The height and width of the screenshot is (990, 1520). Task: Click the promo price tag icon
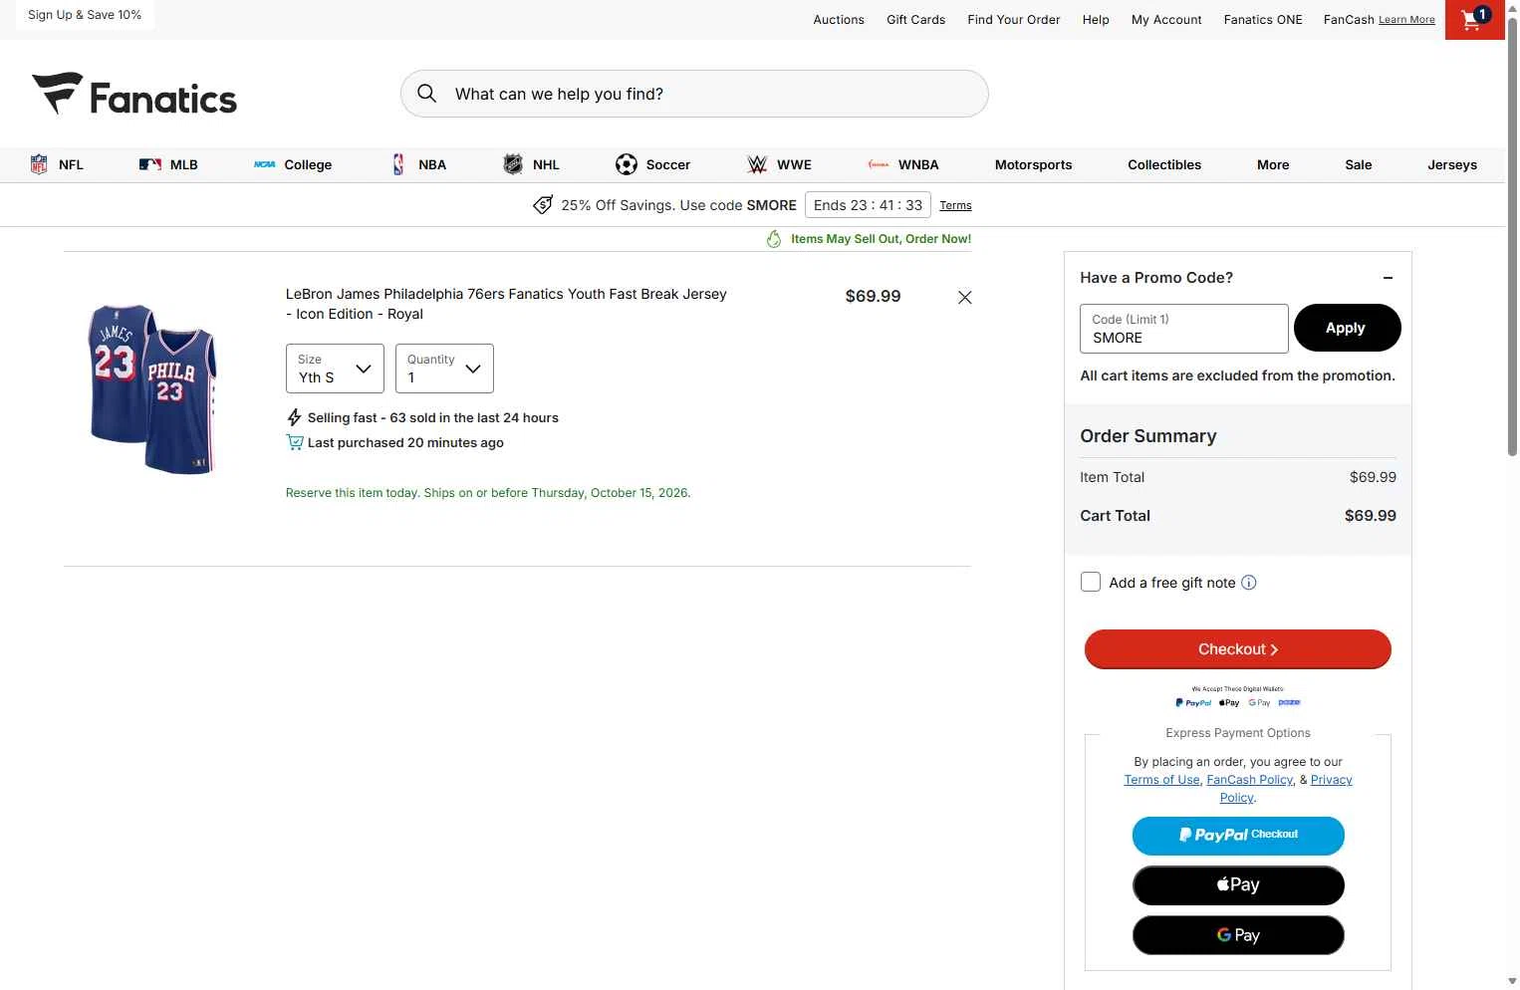543,205
